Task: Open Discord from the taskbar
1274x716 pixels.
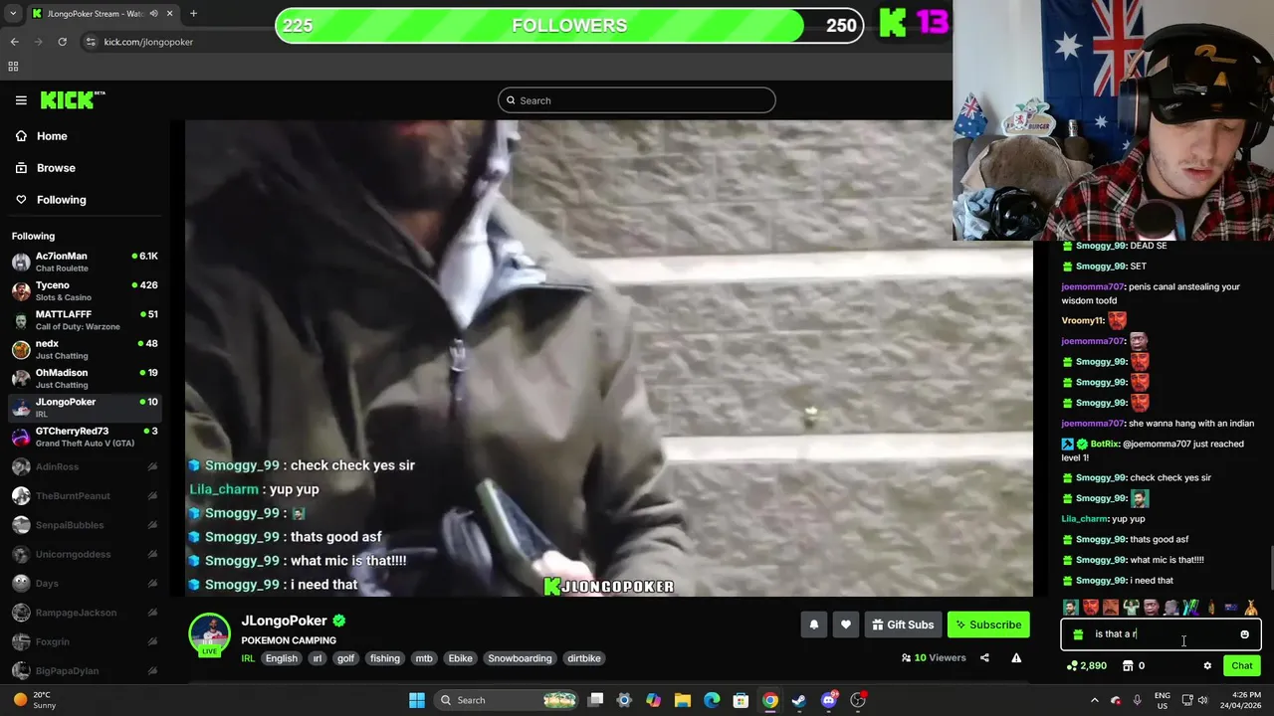Action: click(x=829, y=700)
